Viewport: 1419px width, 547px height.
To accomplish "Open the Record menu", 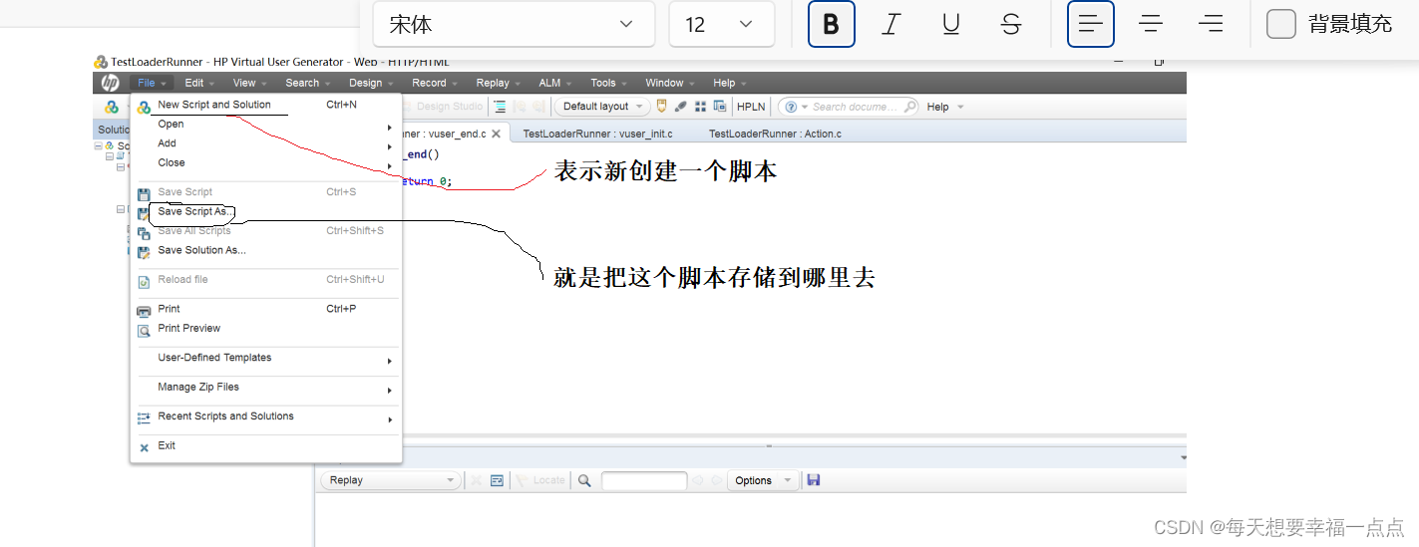I will tap(435, 84).
